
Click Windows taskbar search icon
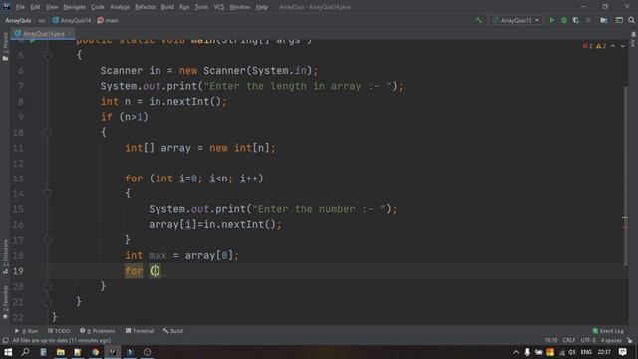tap(25, 352)
